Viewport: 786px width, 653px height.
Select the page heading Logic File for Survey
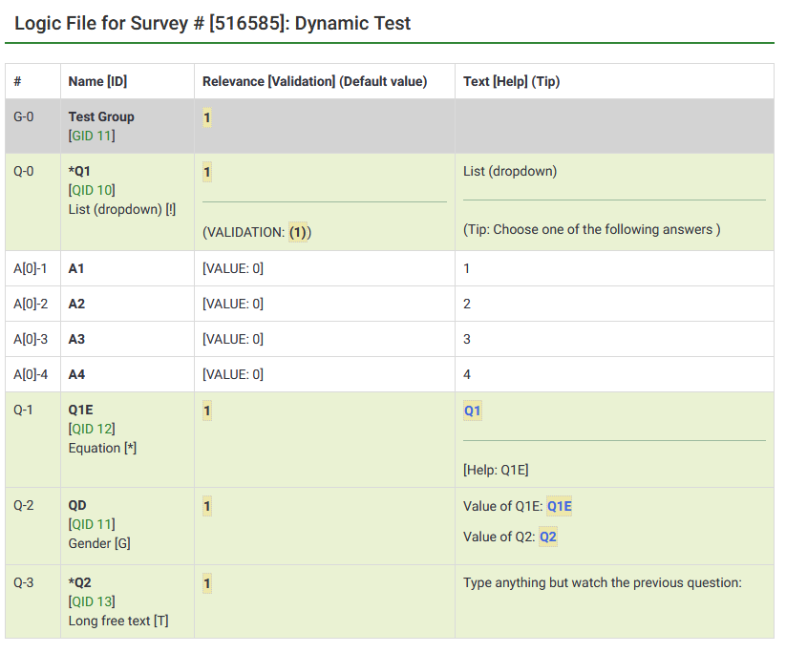pyautogui.click(x=213, y=23)
